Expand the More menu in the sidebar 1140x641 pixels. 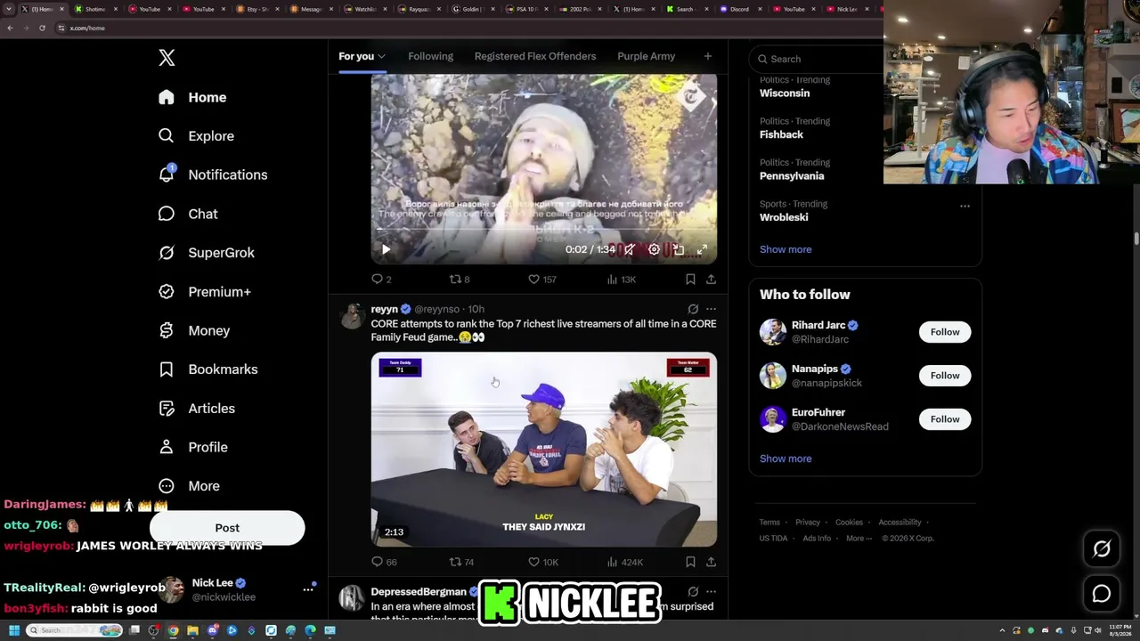coord(189,486)
